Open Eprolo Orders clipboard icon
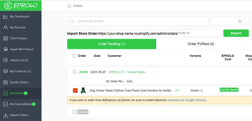This screenshot has height=121, width=252. coord(5,82)
